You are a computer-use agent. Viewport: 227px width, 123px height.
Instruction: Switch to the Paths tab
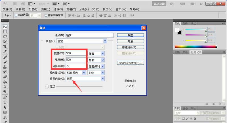click(193, 108)
